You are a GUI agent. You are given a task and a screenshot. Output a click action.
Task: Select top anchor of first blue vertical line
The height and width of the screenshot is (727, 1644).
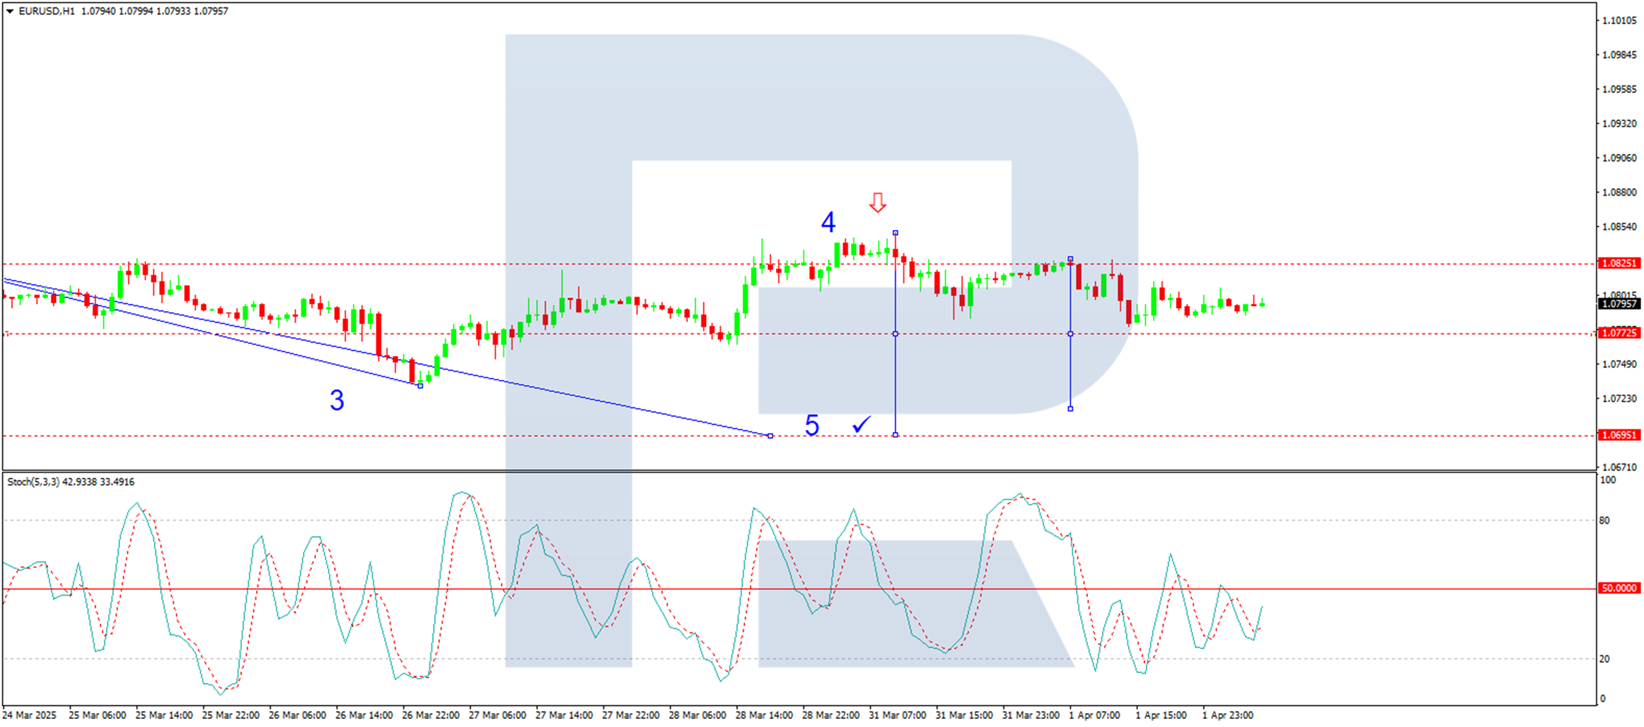pos(895,233)
